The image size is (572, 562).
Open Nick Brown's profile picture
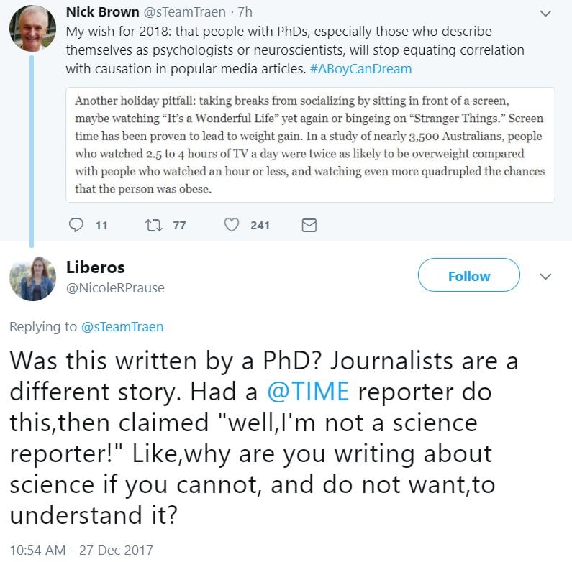pyautogui.click(x=32, y=29)
